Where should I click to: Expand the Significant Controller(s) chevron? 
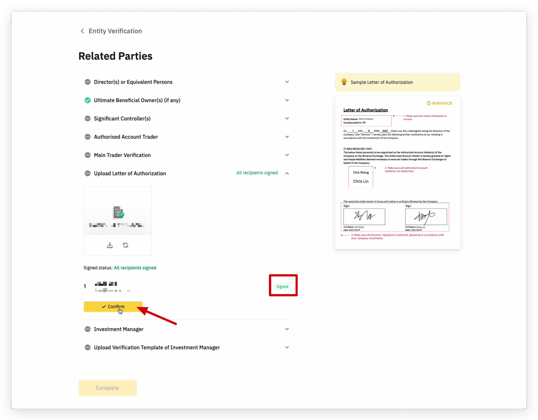pos(287,118)
